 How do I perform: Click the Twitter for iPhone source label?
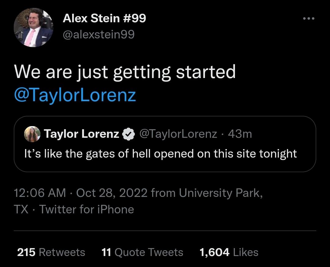87,209
